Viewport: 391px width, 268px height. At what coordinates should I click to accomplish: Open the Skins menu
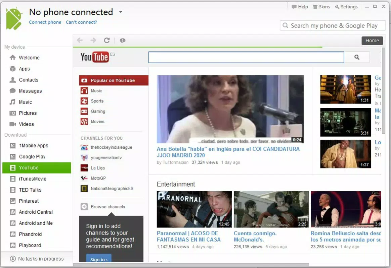click(321, 7)
